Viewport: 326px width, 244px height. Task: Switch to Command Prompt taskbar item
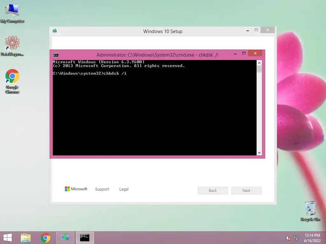[85, 238]
